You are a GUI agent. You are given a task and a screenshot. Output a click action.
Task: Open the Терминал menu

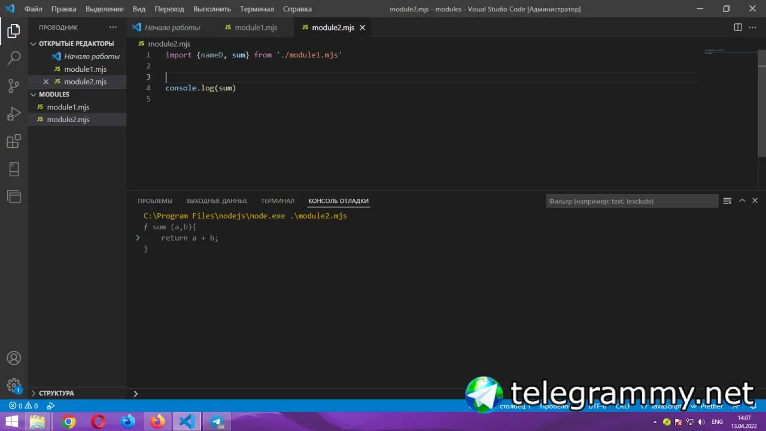click(257, 9)
